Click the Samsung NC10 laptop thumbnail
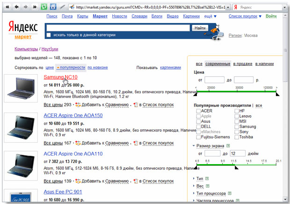 [x=21, y=88]
